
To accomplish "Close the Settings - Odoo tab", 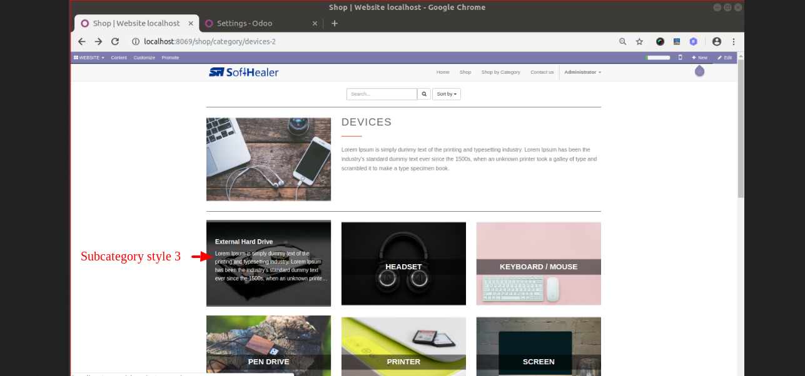I will [x=315, y=23].
